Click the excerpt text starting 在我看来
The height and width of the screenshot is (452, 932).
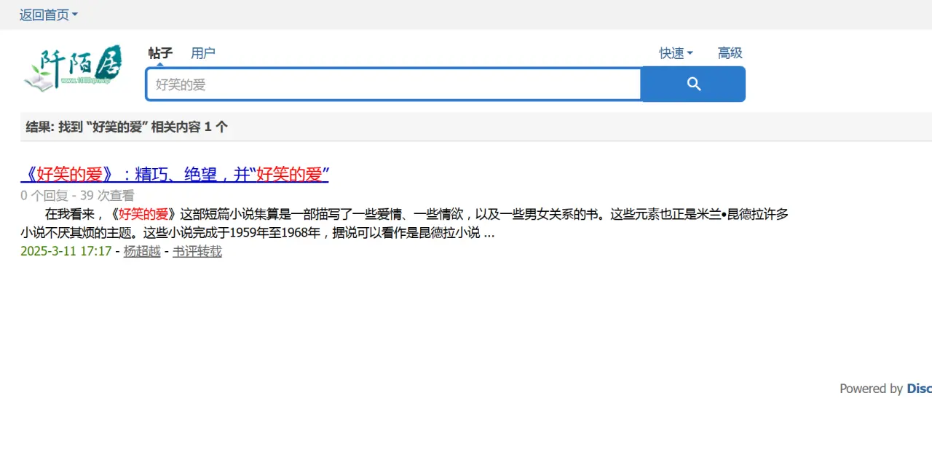404,223
